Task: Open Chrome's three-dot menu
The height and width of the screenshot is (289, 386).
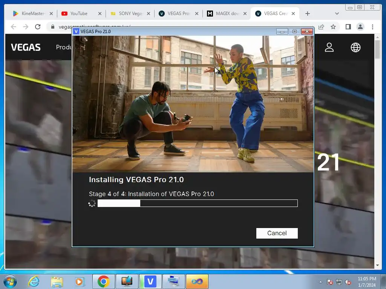Action: click(x=372, y=27)
